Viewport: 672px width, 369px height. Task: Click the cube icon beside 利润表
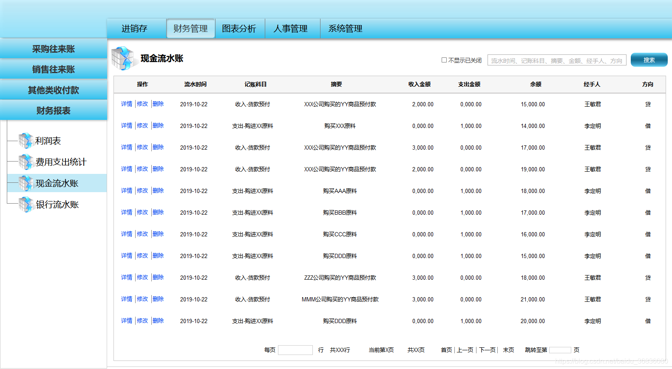click(x=26, y=141)
